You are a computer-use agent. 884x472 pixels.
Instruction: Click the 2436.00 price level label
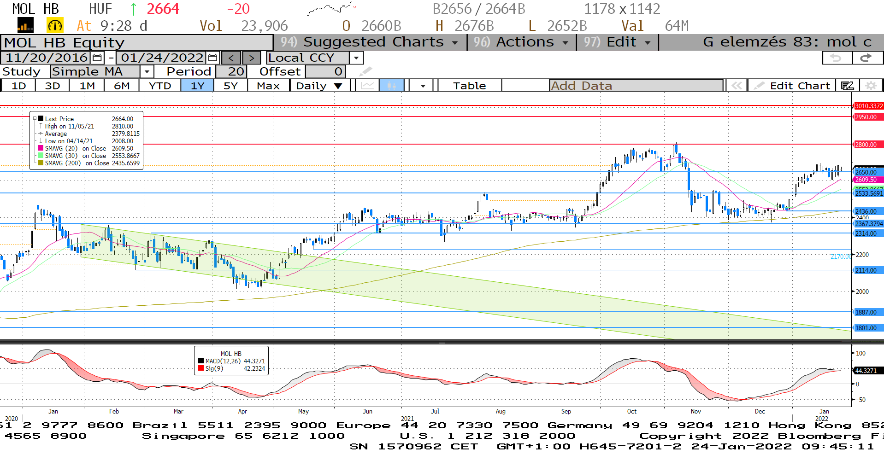(x=868, y=211)
